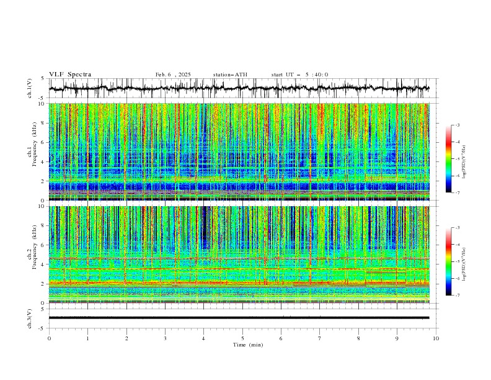The image size is (491, 380).
Task: Click the time axis tick label '9'
Action: pyautogui.click(x=397, y=338)
